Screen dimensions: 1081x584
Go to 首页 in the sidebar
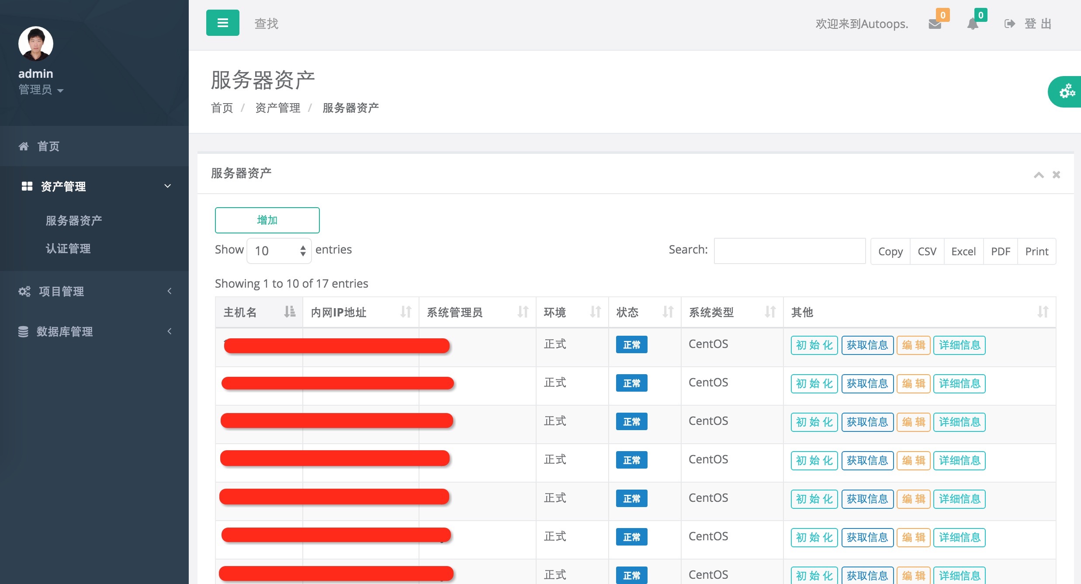(48, 146)
